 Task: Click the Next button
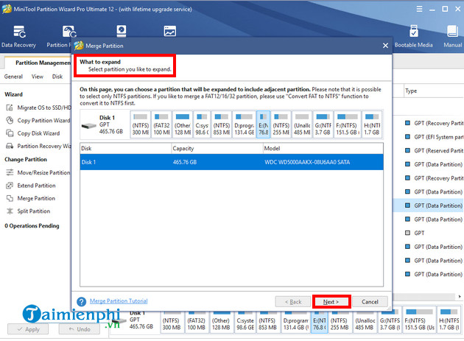coord(331,302)
